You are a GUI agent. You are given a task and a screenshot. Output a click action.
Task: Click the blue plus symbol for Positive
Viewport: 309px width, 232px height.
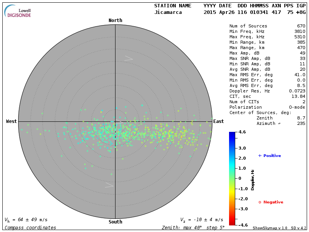[x=260, y=155]
